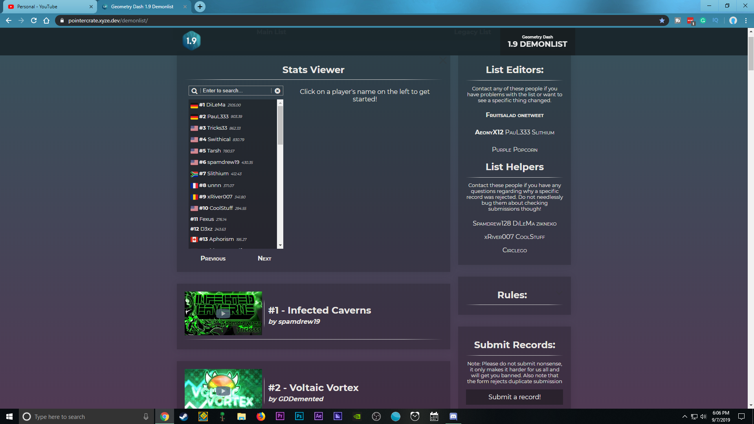The image size is (754, 424).
Task: Open Chrome three-dot menu
Action: [x=746, y=20]
